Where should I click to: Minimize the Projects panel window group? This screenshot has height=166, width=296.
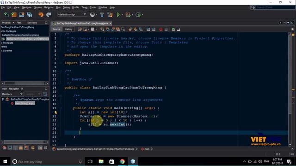click(x=46, y=23)
